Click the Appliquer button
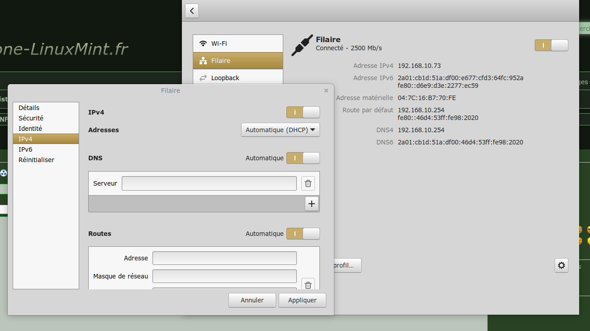Image resolution: width=590 pixels, height=331 pixels. [302, 300]
